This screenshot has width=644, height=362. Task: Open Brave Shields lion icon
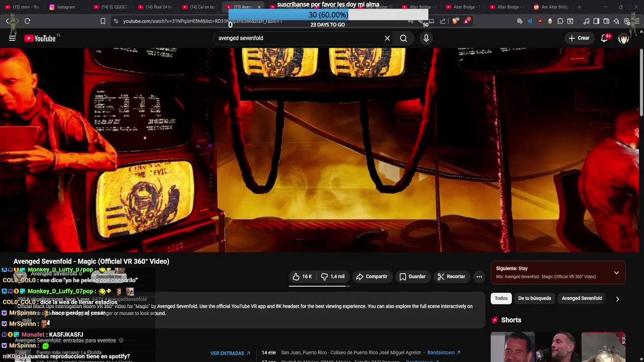(455, 21)
